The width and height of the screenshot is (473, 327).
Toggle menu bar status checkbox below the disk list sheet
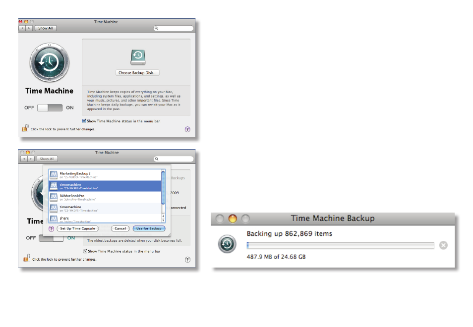[85, 251]
